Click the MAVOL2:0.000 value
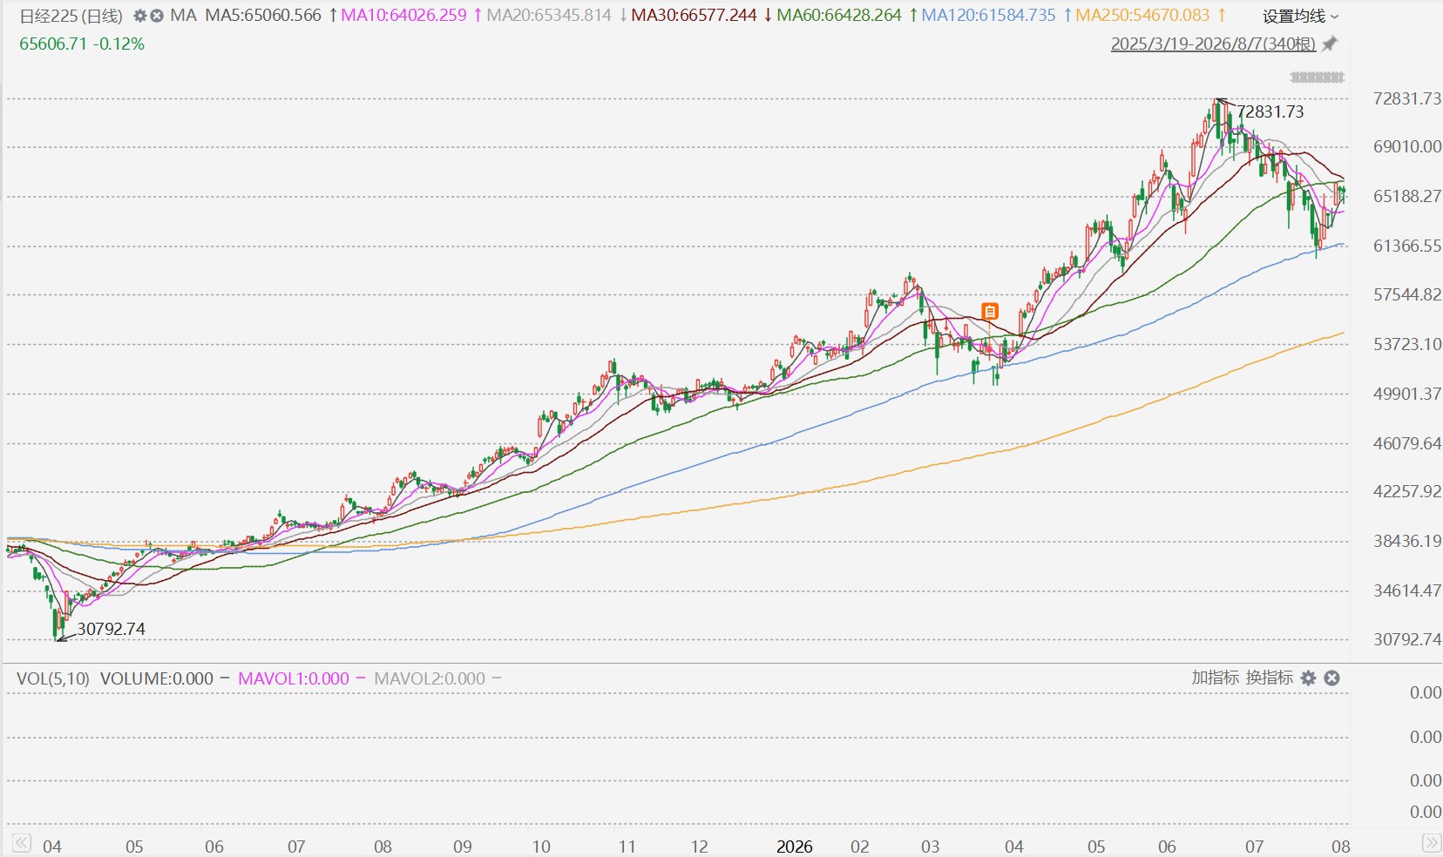Viewport: 1443px width, 857px height. click(430, 678)
